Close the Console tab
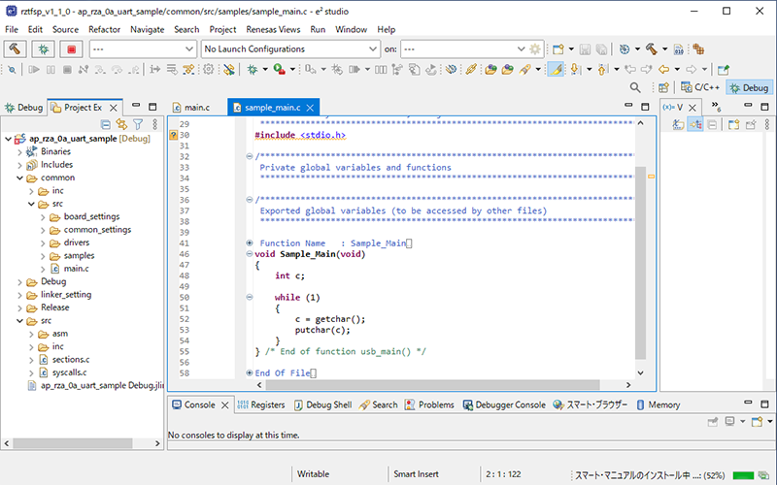Image resolution: width=777 pixels, height=485 pixels. coord(225,404)
